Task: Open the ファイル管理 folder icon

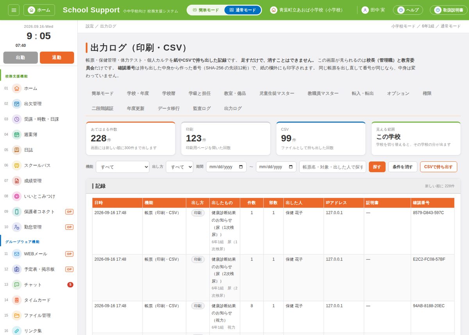Action: pos(17,315)
